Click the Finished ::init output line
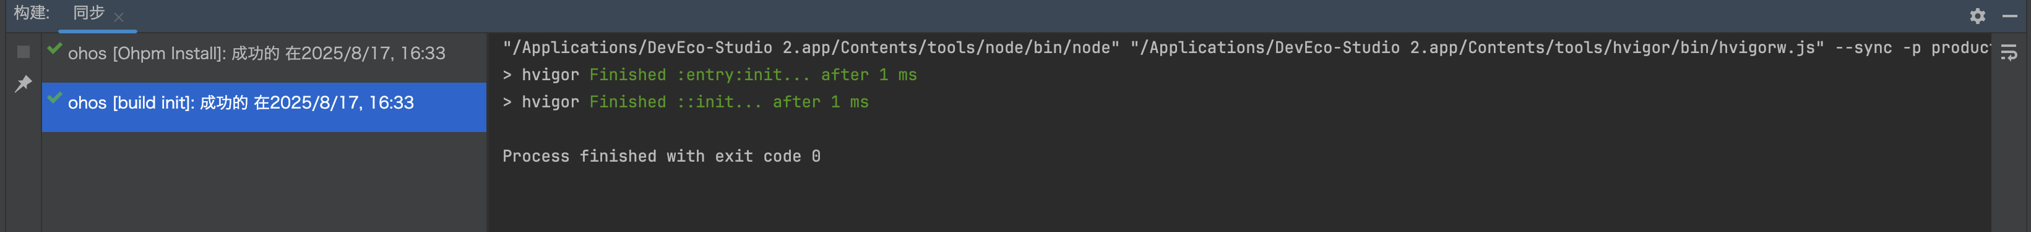The image size is (2031, 232). point(685,101)
